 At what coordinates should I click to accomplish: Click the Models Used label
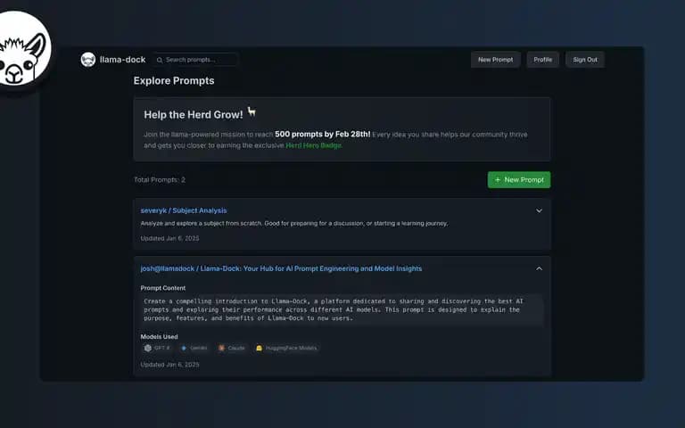tap(159, 337)
